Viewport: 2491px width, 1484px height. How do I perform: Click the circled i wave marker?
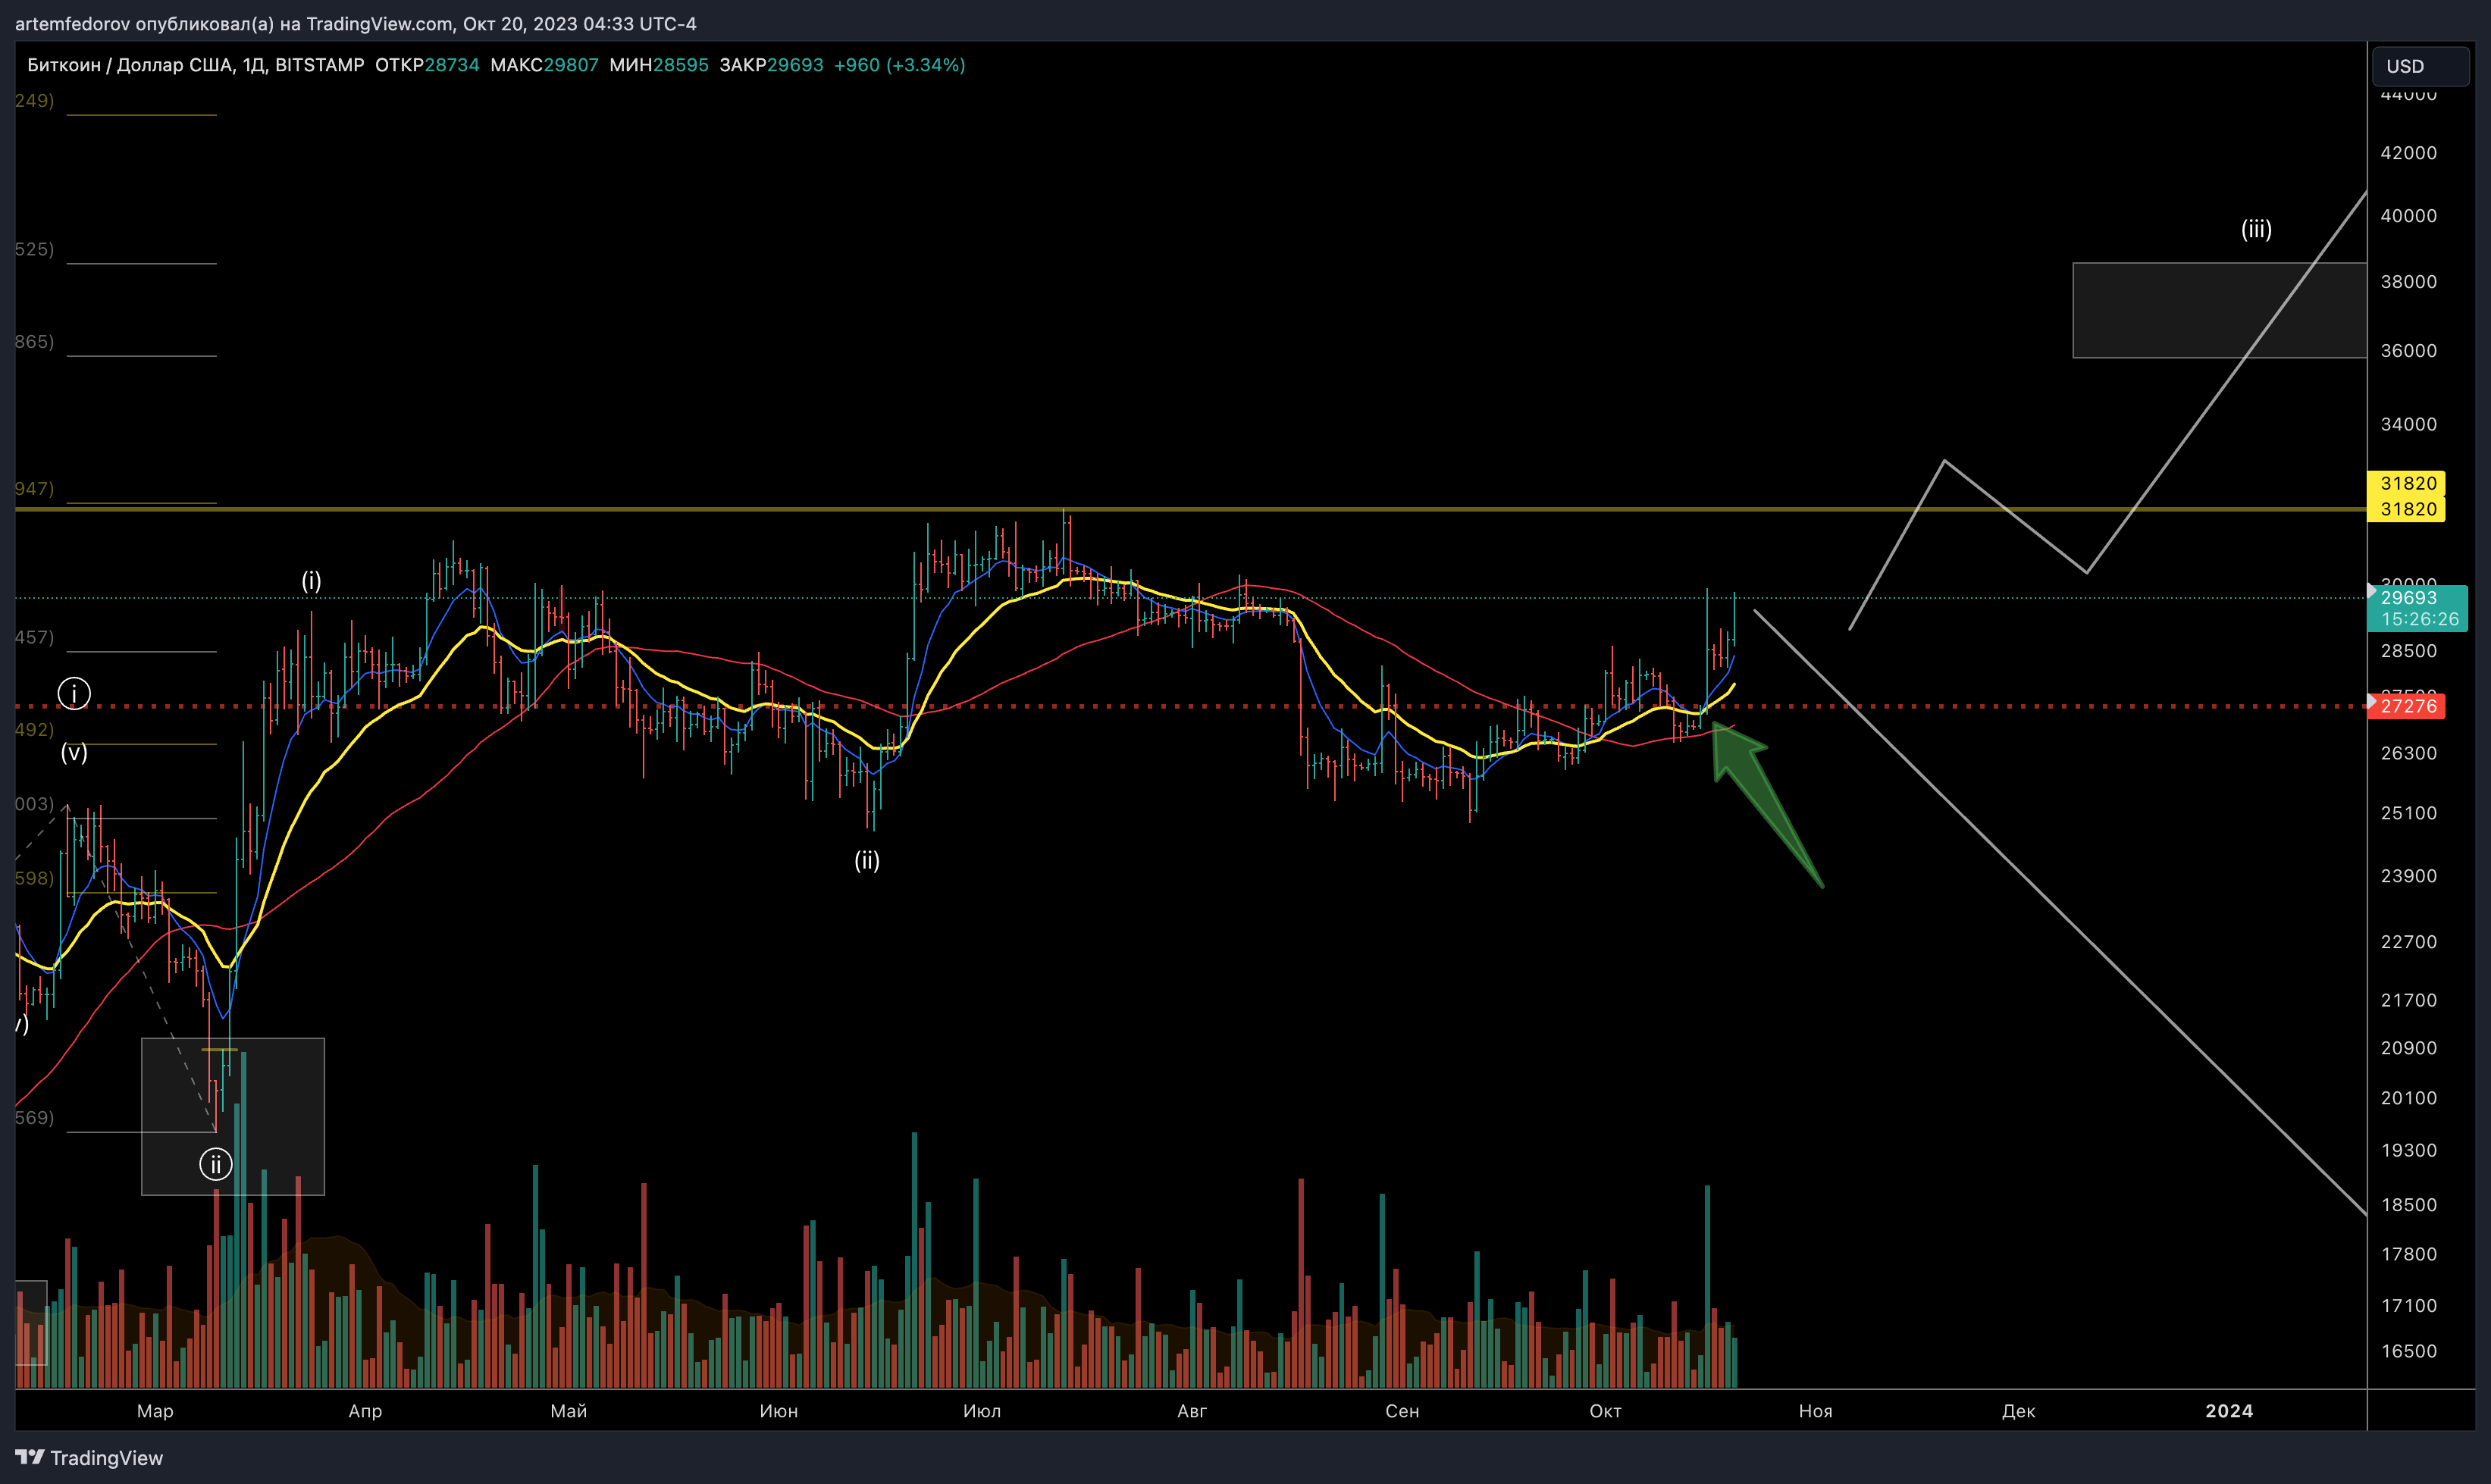tap(74, 693)
